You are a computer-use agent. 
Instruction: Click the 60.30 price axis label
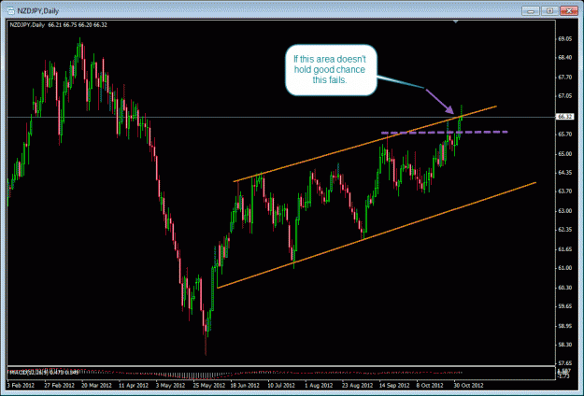tap(565, 288)
